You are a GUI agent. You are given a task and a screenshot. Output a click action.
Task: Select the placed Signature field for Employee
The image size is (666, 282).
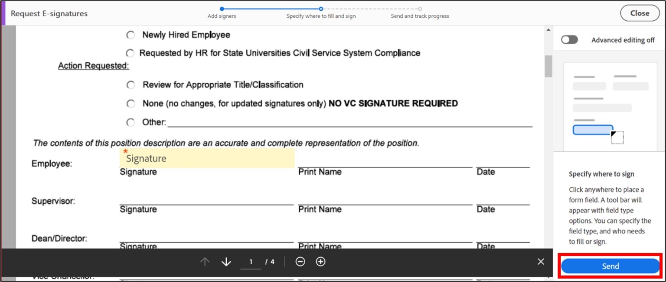tap(207, 158)
